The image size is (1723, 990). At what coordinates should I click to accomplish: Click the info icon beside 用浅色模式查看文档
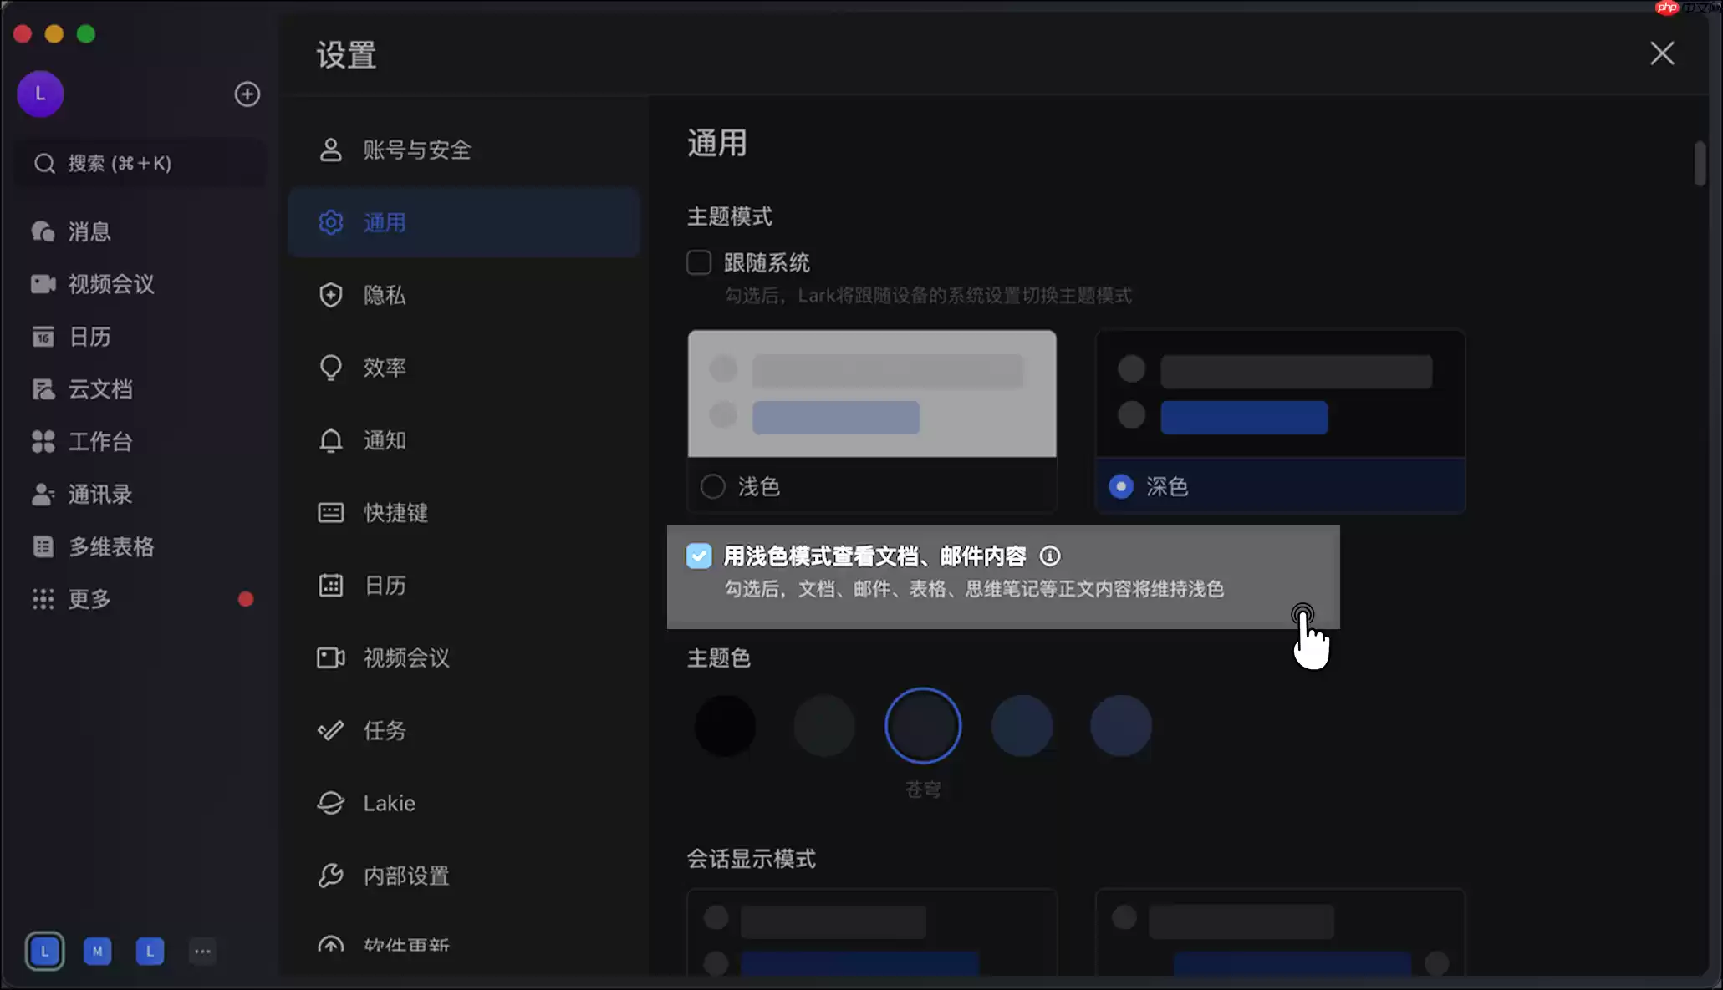pyautogui.click(x=1050, y=556)
